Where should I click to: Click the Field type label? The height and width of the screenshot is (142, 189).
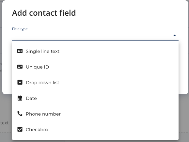tap(20, 29)
